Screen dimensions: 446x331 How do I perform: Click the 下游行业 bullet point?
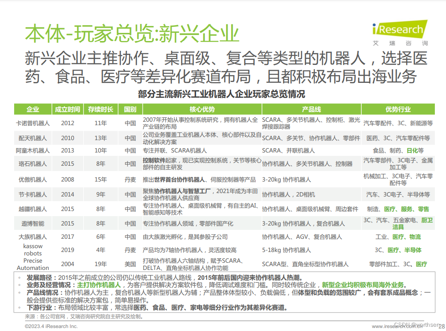point(157,308)
